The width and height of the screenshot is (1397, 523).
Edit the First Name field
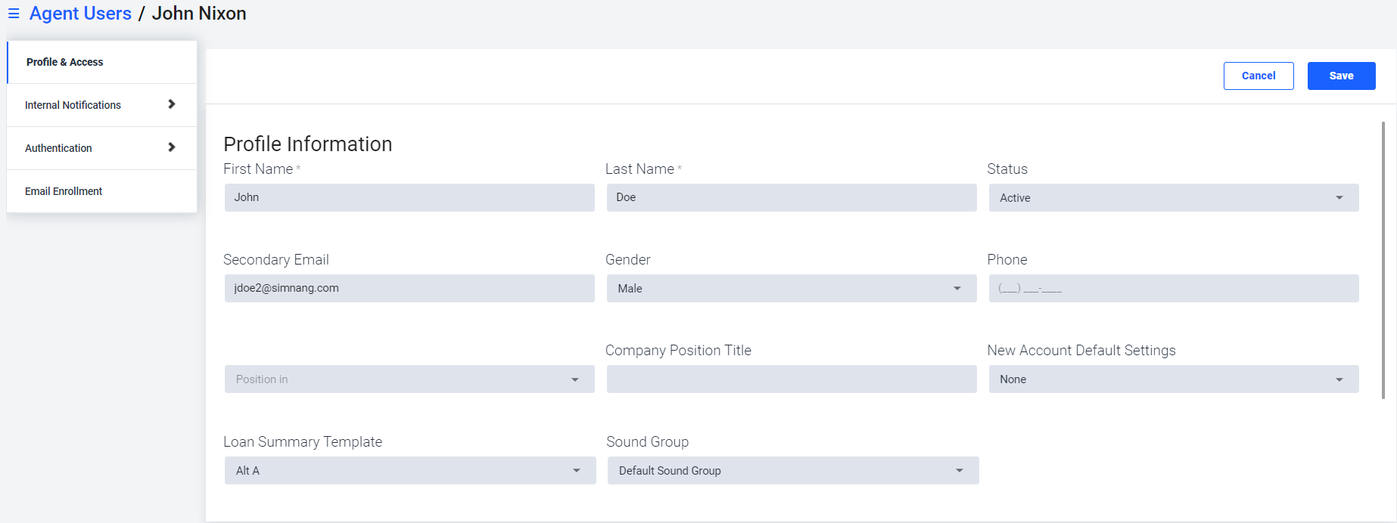(409, 197)
